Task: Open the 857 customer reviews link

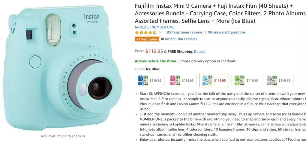Action: (184, 32)
